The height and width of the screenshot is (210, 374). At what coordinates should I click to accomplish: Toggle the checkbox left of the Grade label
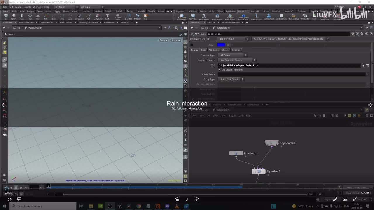click(192, 45)
